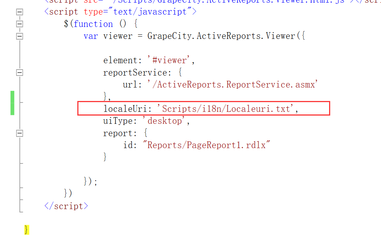This screenshot has height=236, width=381.
Task: Collapse the var viewer code region
Action: 20,36
